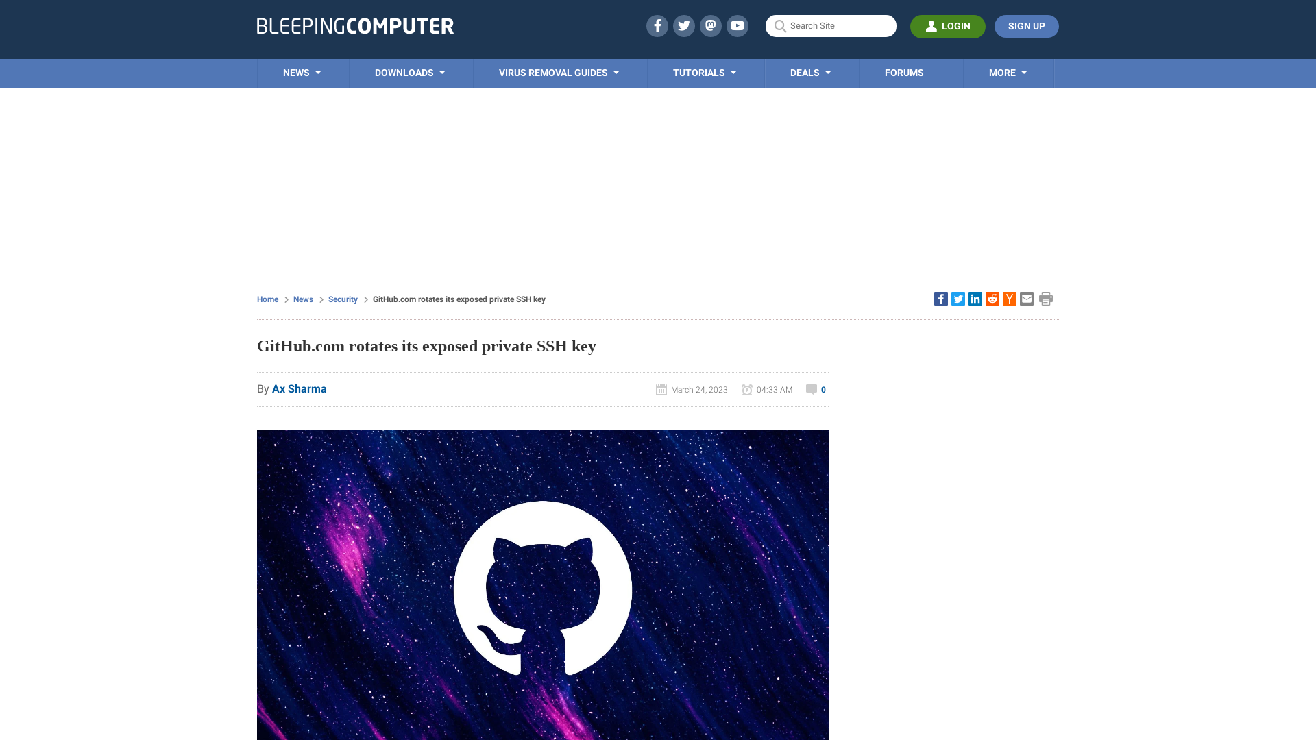The width and height of the screenshot is (1316, 740).
Task: Click the Twitter share icon
Action: tap(958, 298)
